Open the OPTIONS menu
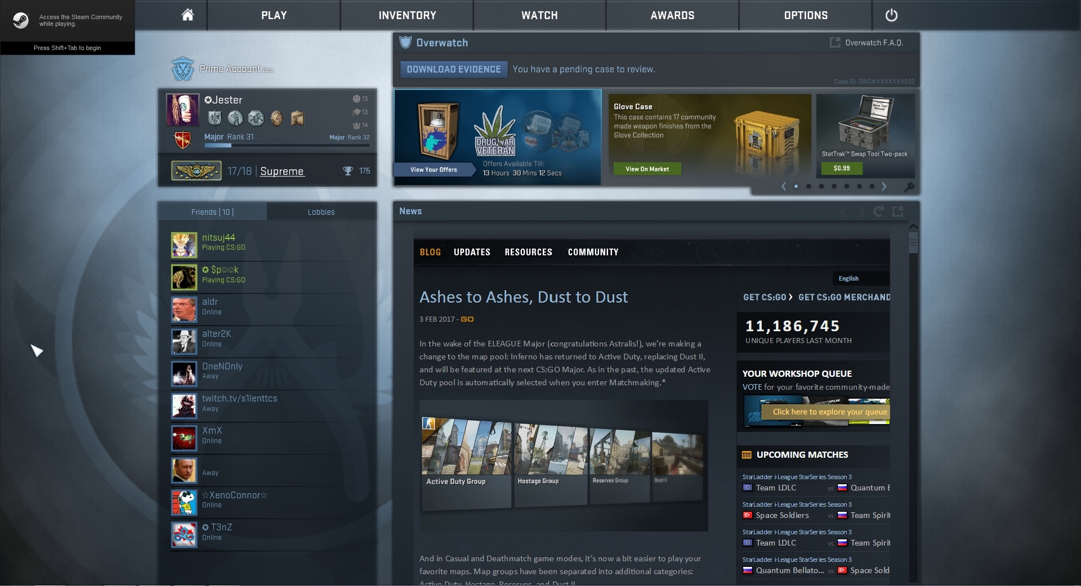 (806, 15)
